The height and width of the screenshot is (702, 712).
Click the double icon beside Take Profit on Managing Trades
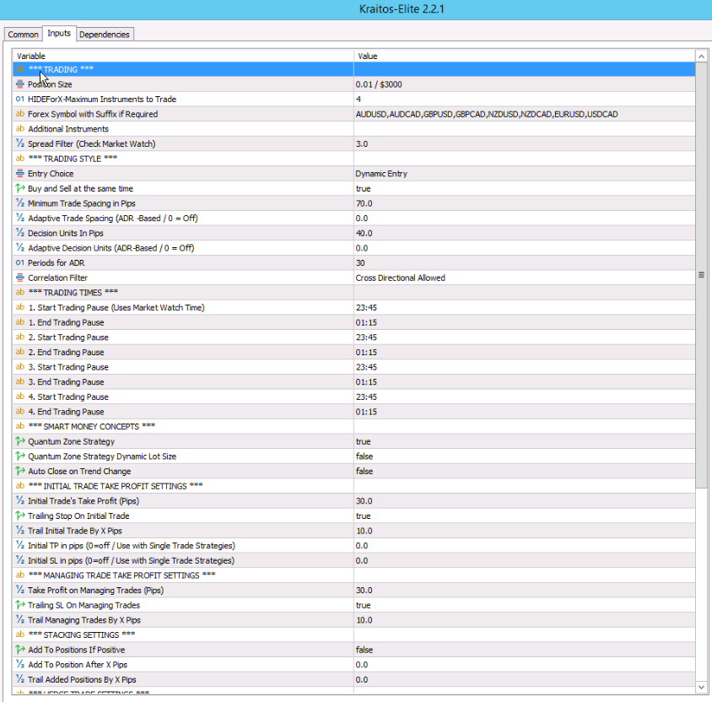click(x=20, y=591)
